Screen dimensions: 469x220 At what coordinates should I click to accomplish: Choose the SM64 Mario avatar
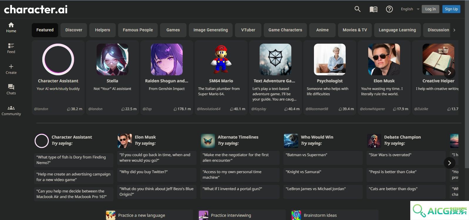pos(221,59)
